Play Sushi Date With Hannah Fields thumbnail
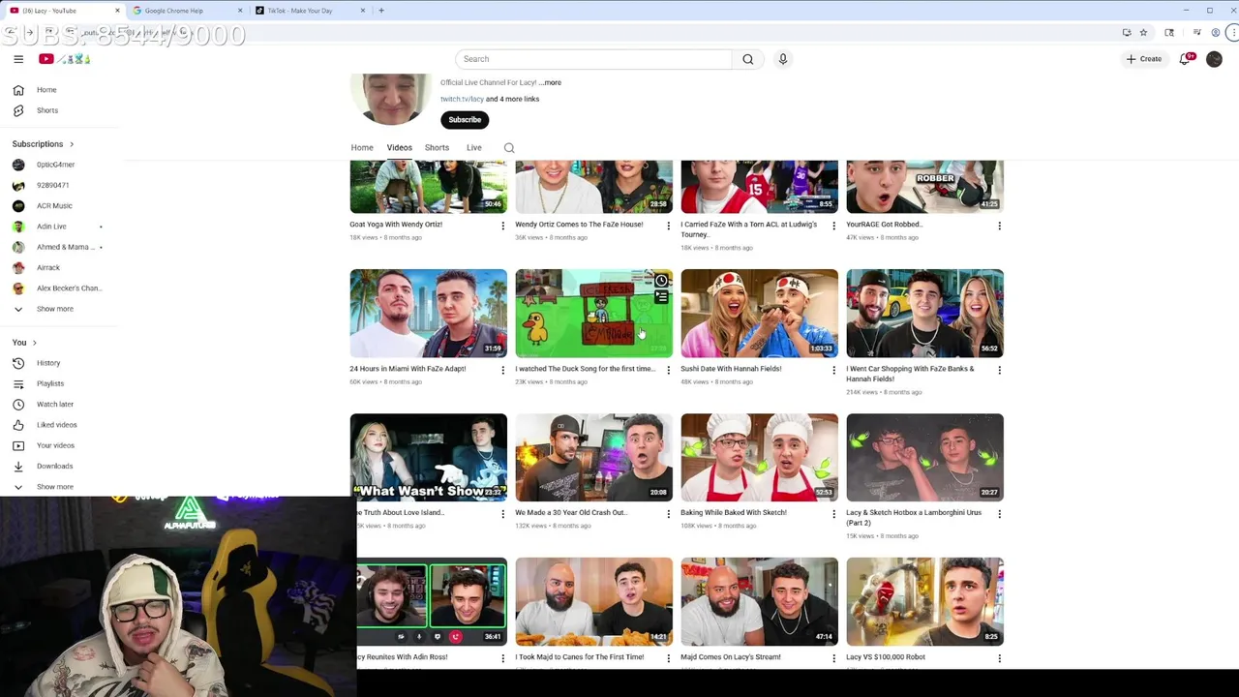This screenshot has width=1239, height=697. [759, 313]
